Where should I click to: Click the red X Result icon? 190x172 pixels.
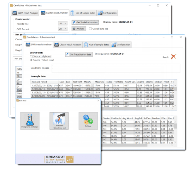coord(173,57)
